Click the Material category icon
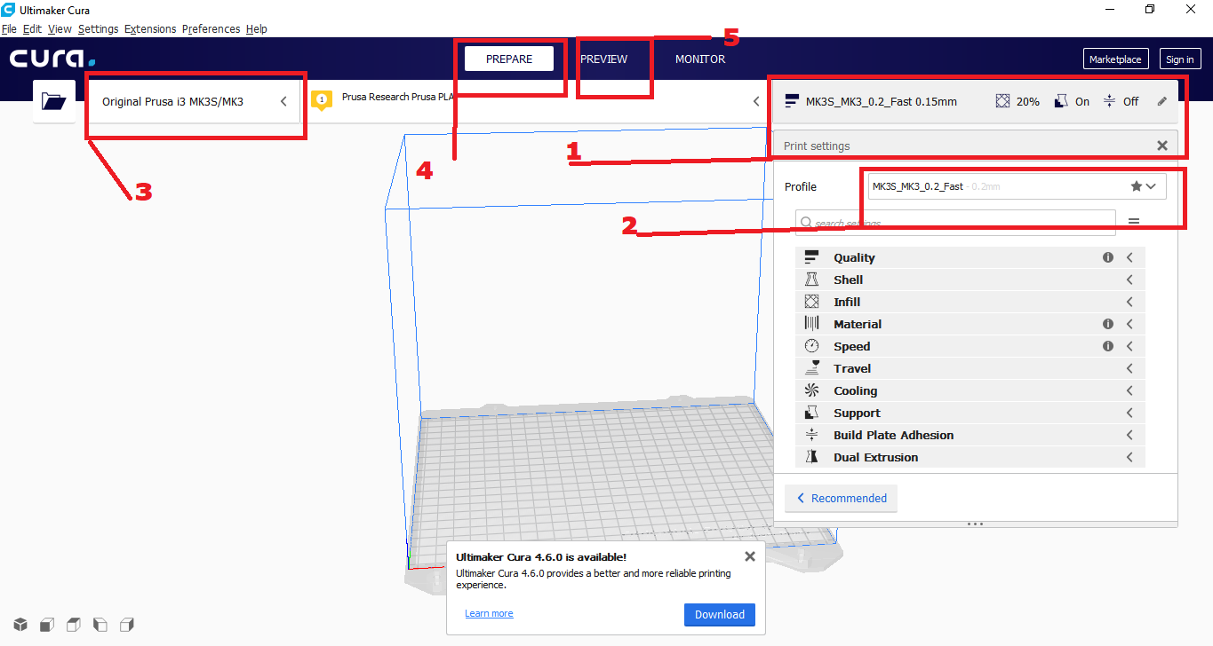 (811, 324)
